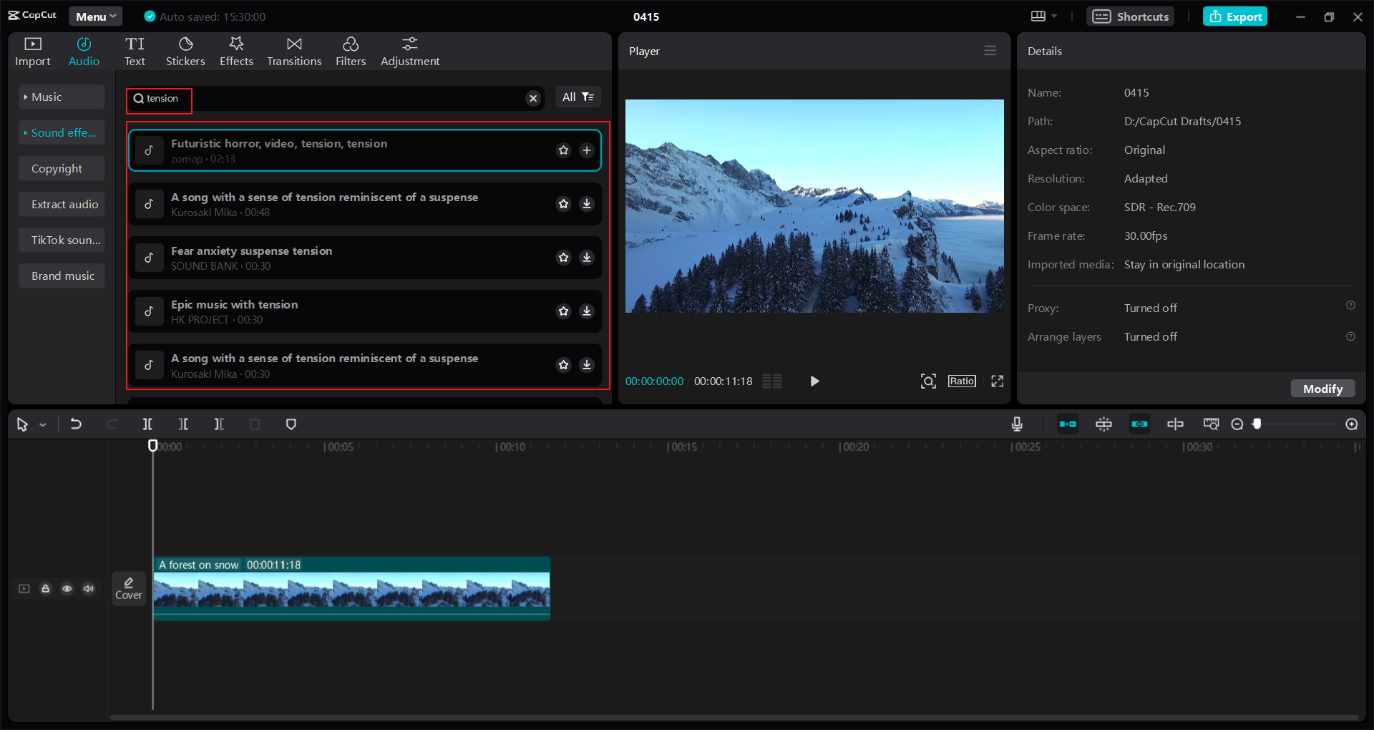Favorite the 00:48 Kurosaki Mika track

(x=564, y=204)
